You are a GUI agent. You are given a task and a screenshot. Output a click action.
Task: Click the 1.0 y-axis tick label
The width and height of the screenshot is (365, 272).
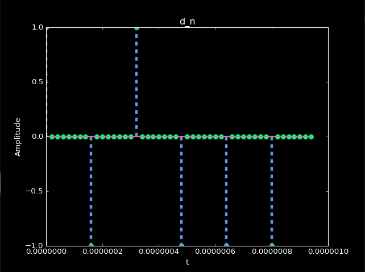[x=38, y=27]
